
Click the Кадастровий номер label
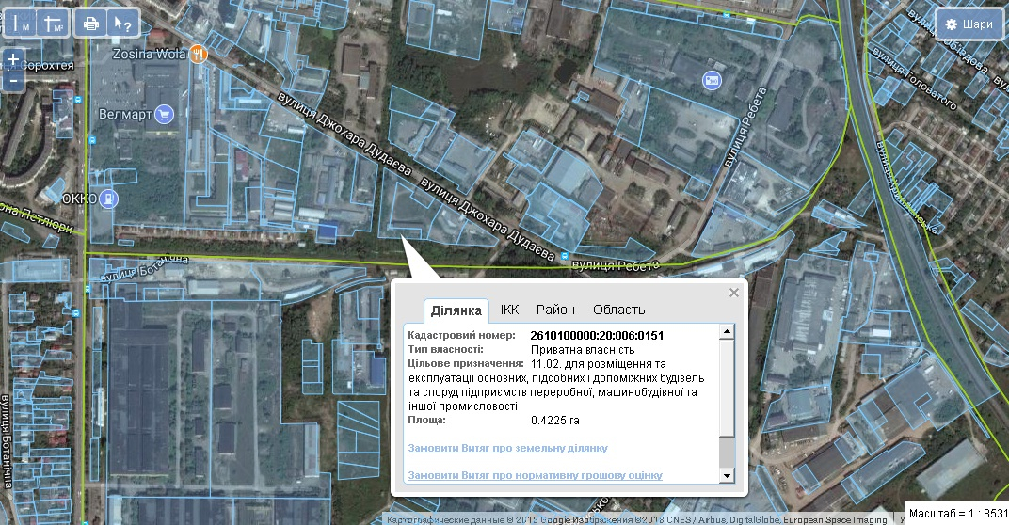(462, 335)
